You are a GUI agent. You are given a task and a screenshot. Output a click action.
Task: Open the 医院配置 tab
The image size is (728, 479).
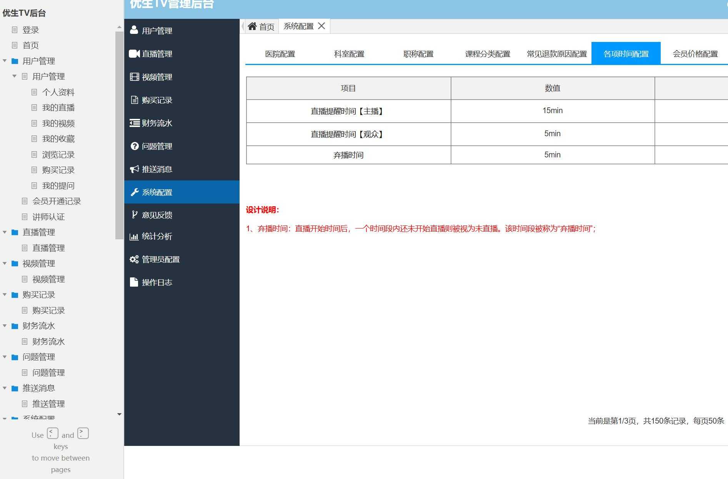click(280, 53)
